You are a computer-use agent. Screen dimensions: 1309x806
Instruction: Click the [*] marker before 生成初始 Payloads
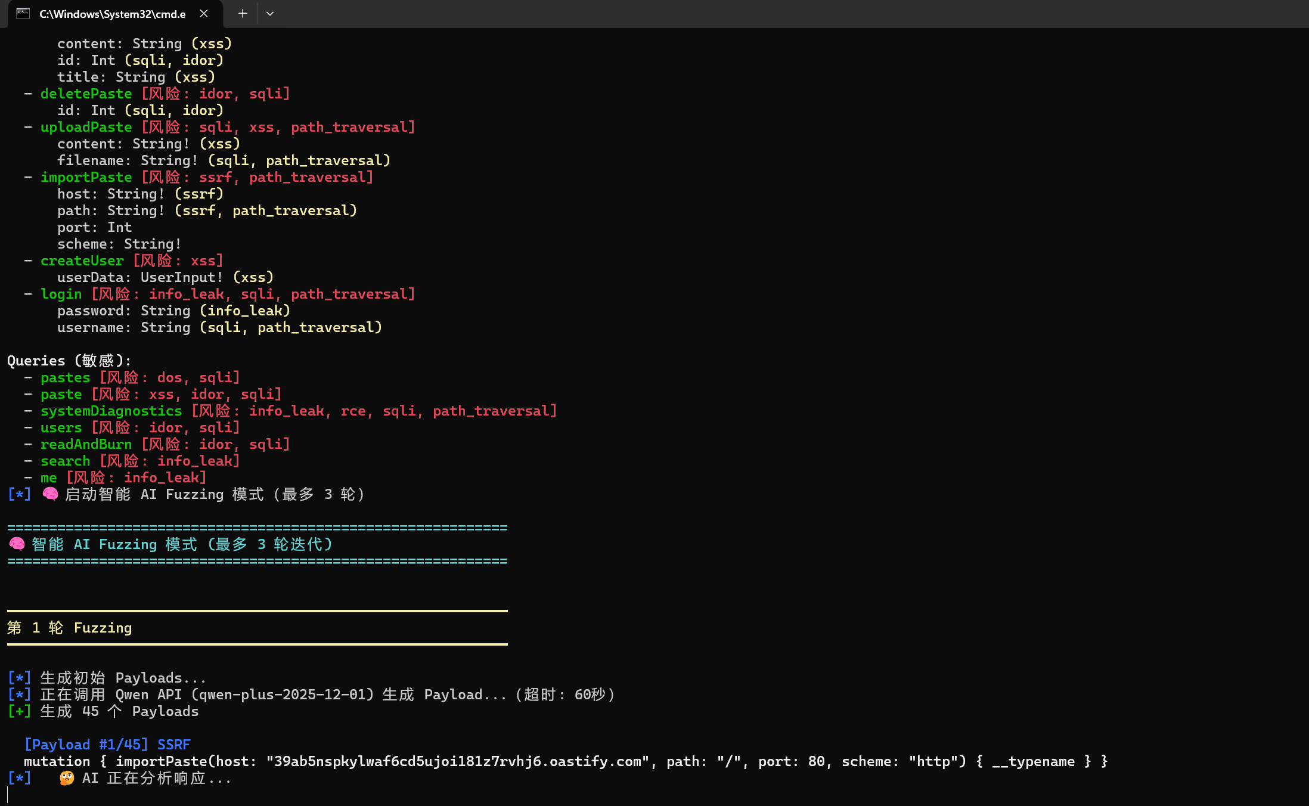pos(19,678)
